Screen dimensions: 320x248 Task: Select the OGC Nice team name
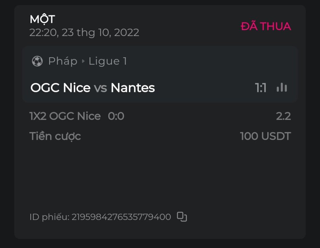click(60, 88)
